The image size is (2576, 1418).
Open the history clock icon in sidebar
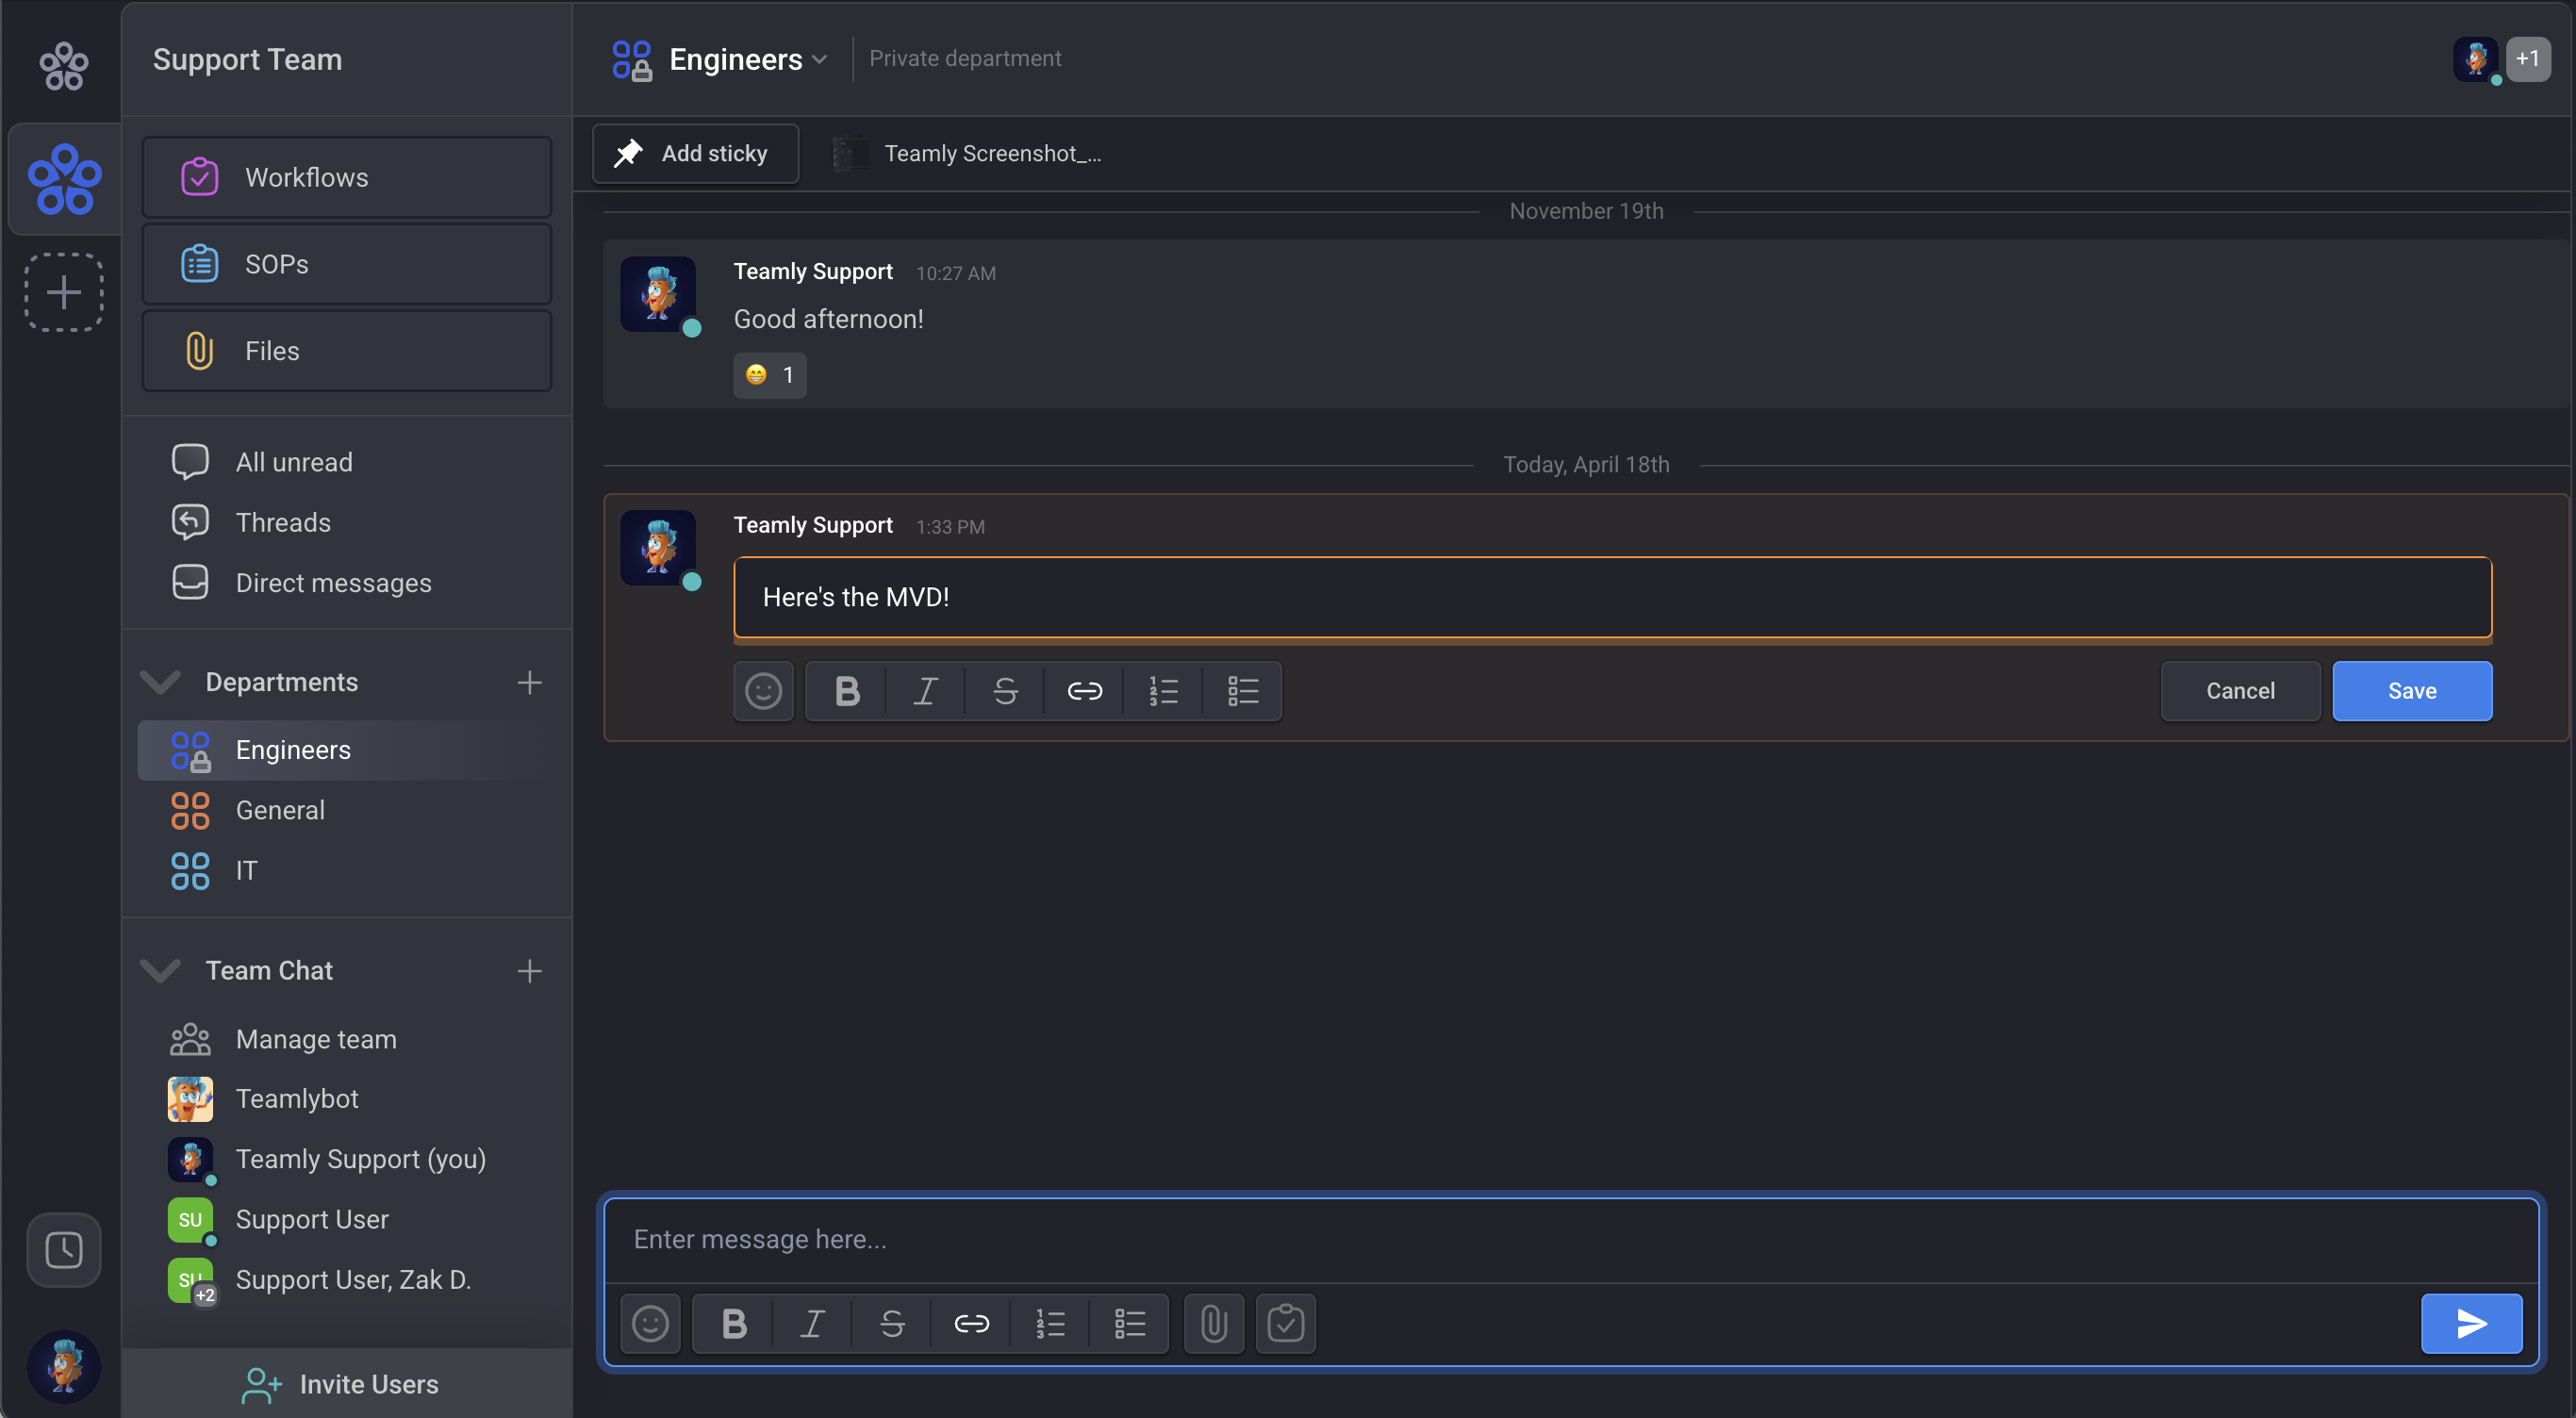(64, 1249)
